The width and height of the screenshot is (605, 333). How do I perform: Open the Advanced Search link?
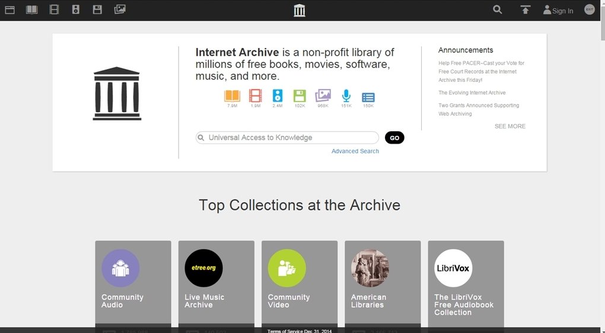tap(355, 151)
